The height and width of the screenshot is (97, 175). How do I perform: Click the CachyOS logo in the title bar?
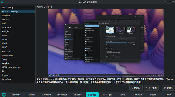[2, 2]
